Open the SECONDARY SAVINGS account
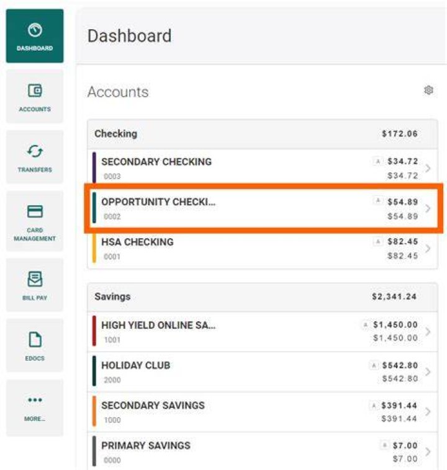The height and width of the screenshot is (470, 447). (263, 412)
